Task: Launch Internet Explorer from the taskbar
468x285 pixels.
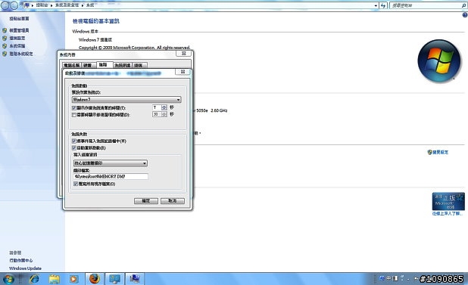Action: (x=34, y=279)
